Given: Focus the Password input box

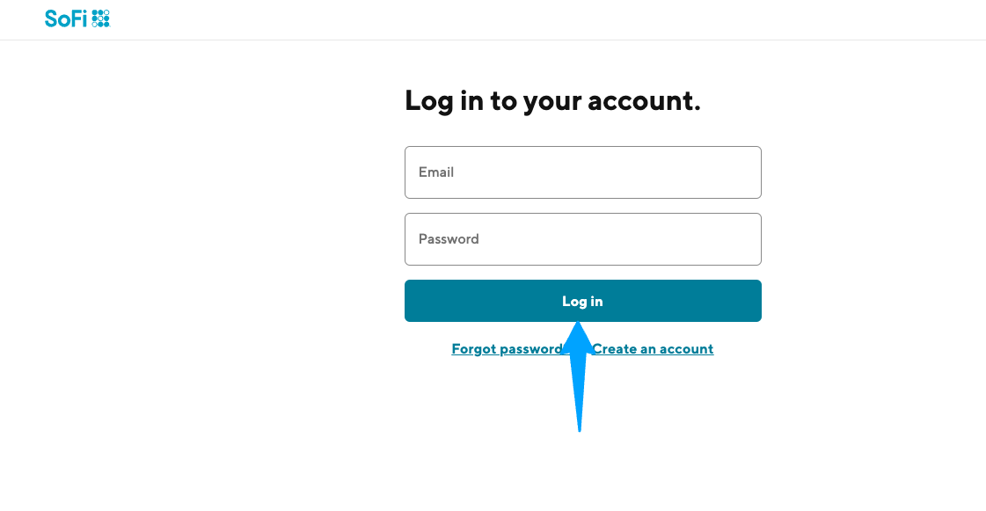Looking at the screenshot, I should point(582,239).
